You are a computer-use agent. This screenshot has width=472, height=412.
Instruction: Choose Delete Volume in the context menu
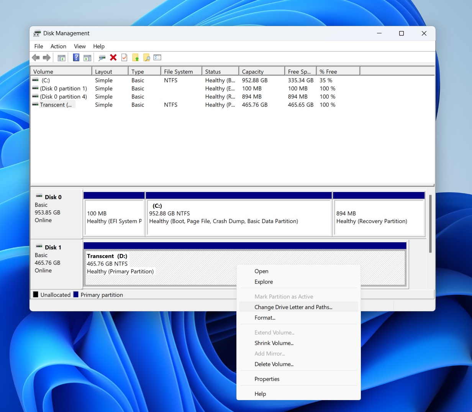(274, 364)
